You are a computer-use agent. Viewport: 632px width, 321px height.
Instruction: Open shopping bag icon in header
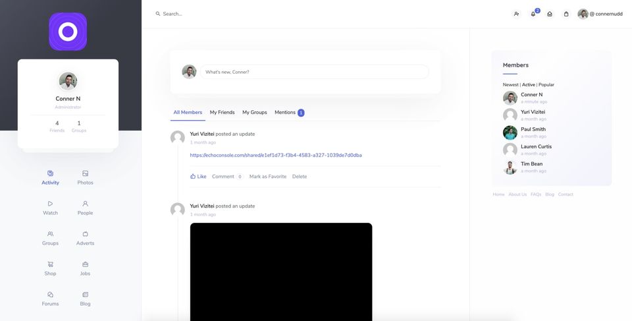(x=566, y=14)
